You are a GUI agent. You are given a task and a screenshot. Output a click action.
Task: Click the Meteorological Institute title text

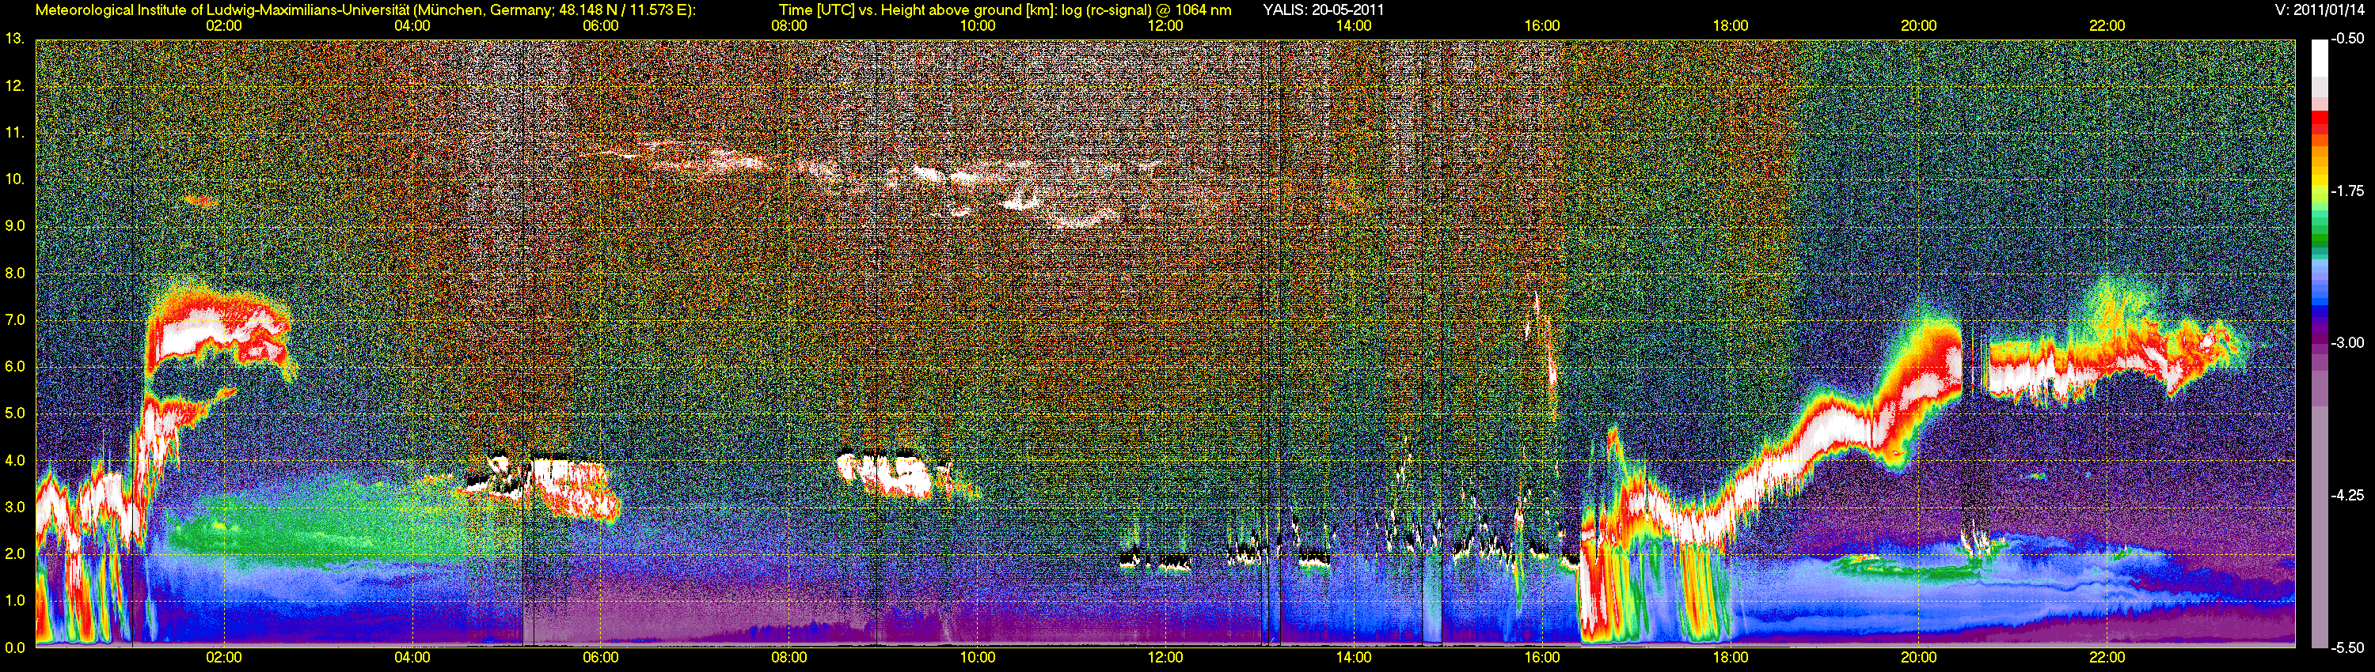point(366,10)
